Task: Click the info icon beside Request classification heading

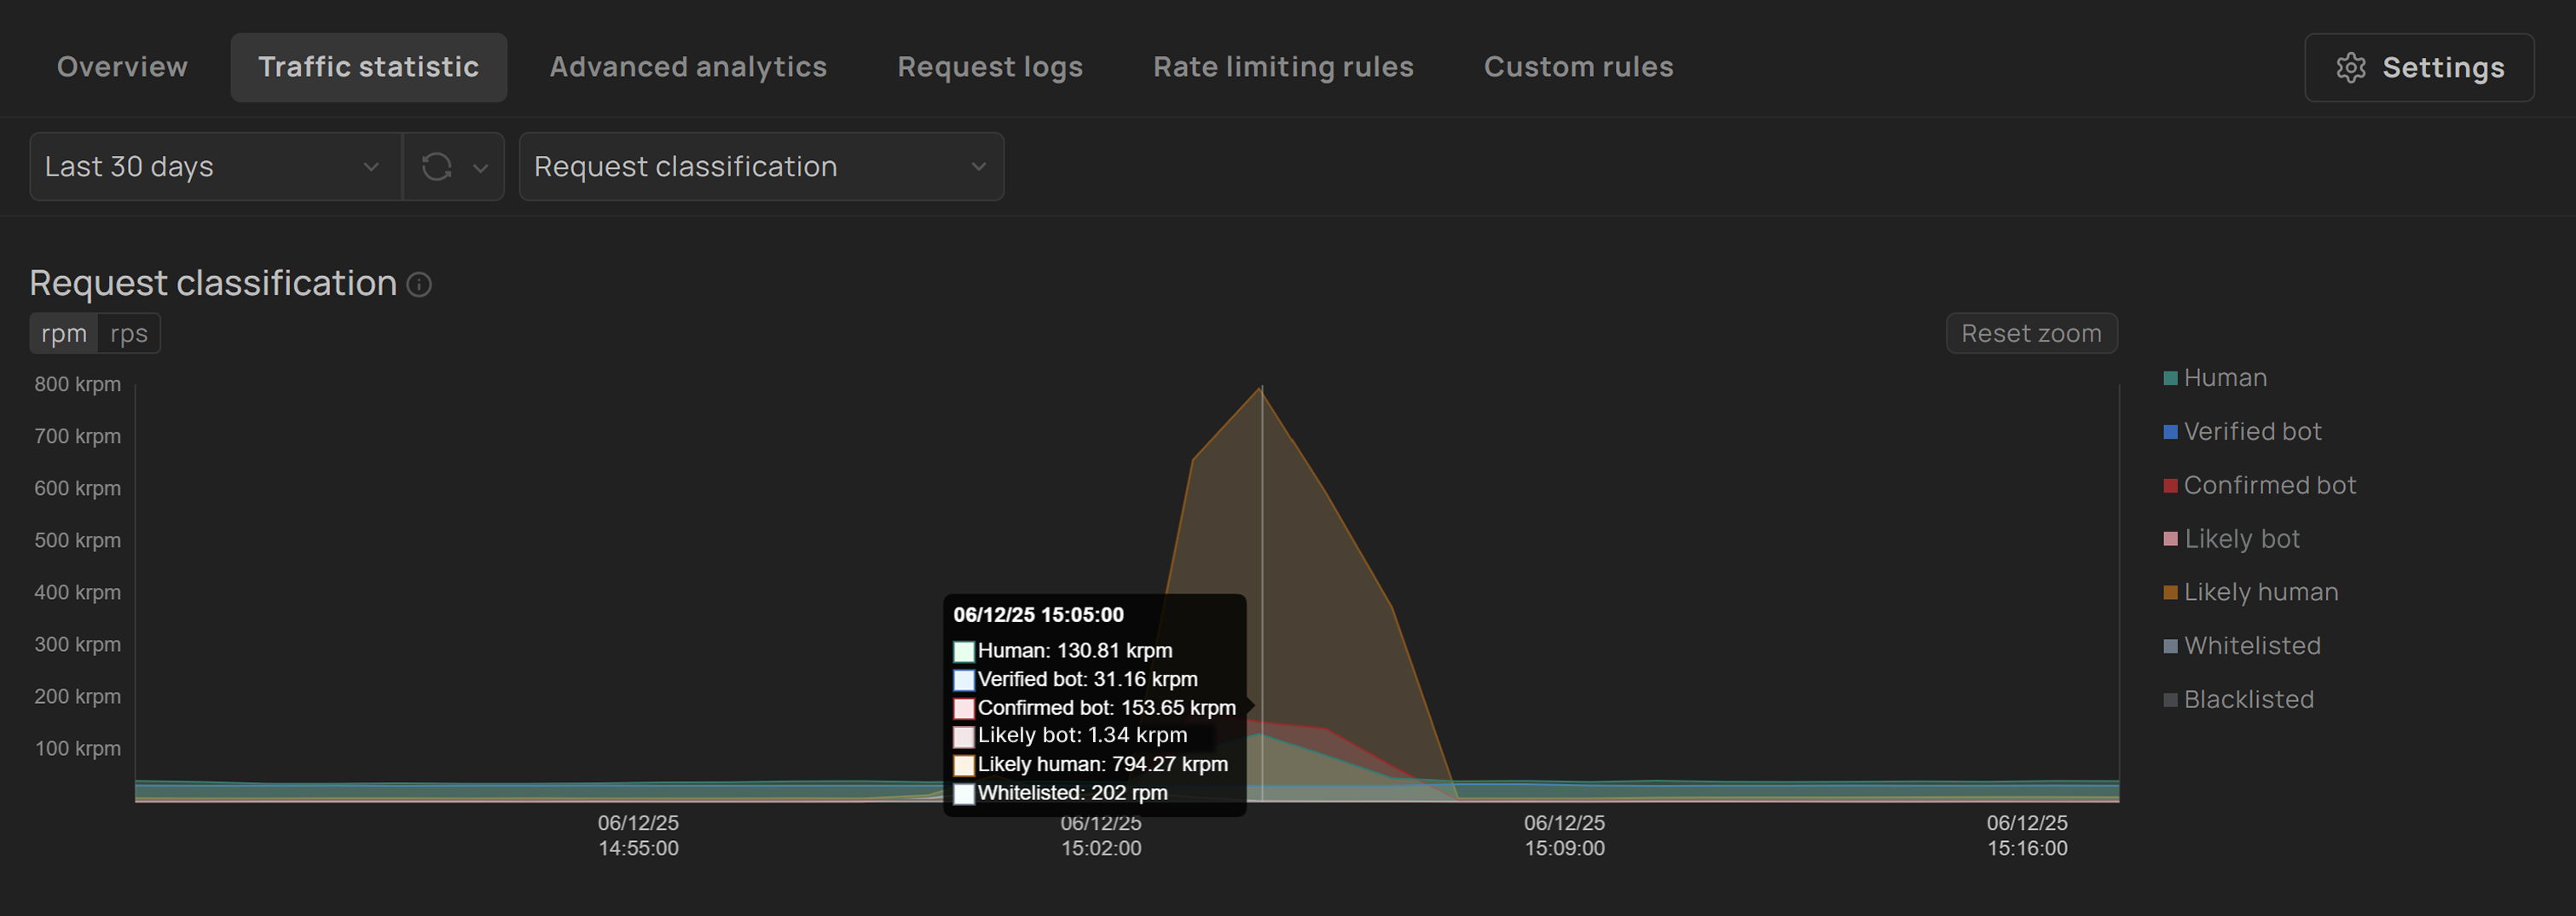Action: coord(420,285)
